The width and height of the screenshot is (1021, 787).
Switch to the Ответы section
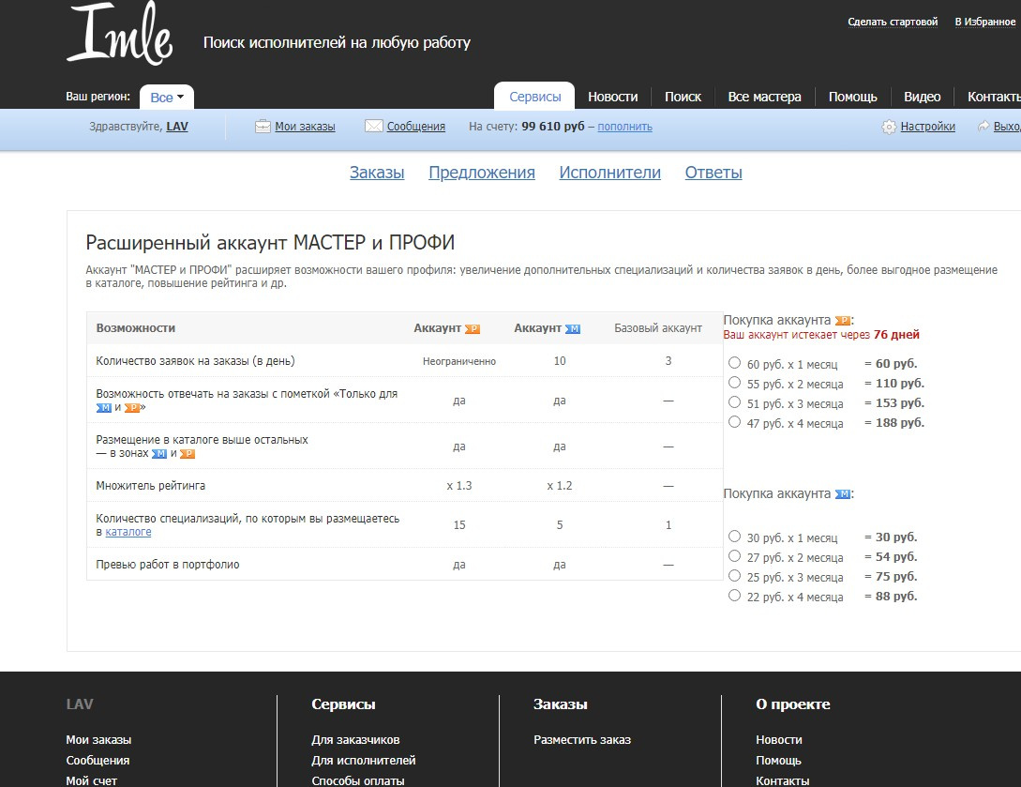(713, 173)
